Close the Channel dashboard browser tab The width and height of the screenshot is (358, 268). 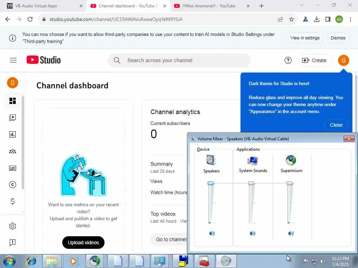165,6
